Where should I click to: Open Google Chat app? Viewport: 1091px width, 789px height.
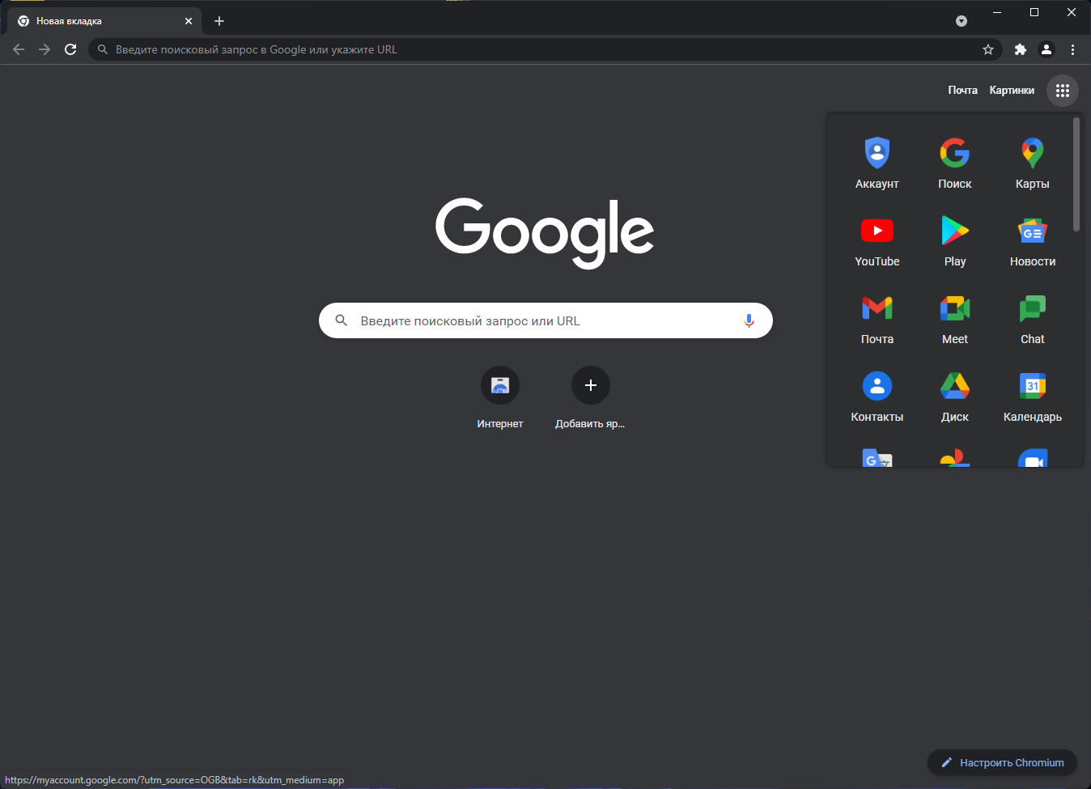(1033, 319)
